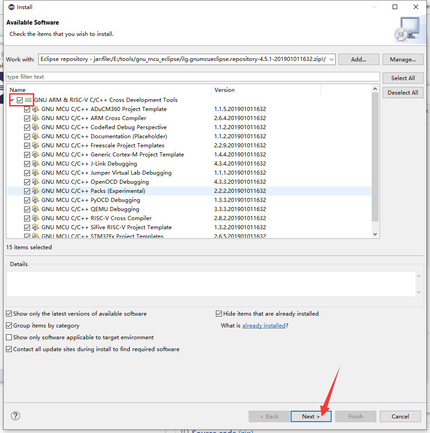Enable Show only software applicable to target environment
This screenshot has height=433, width=430.
click(9, 337)
